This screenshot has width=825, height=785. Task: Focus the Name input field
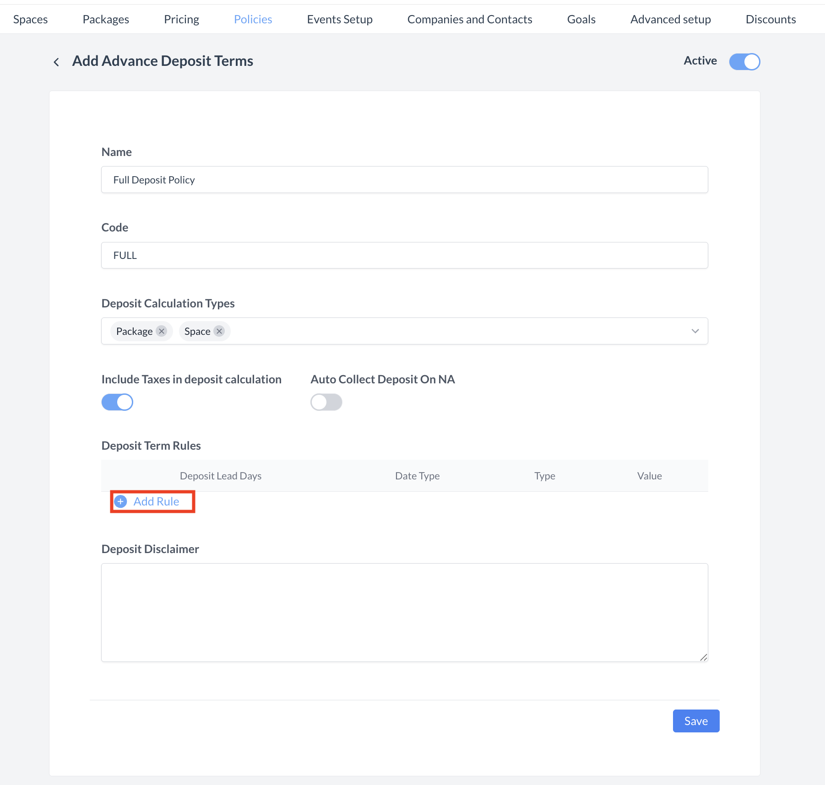pos(404,180)
